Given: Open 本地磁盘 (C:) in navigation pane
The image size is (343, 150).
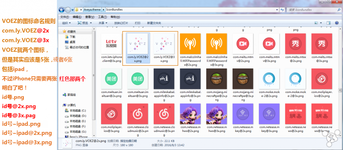Looking at the screenshot, I should pyautogui.click(x=75, y=110).
